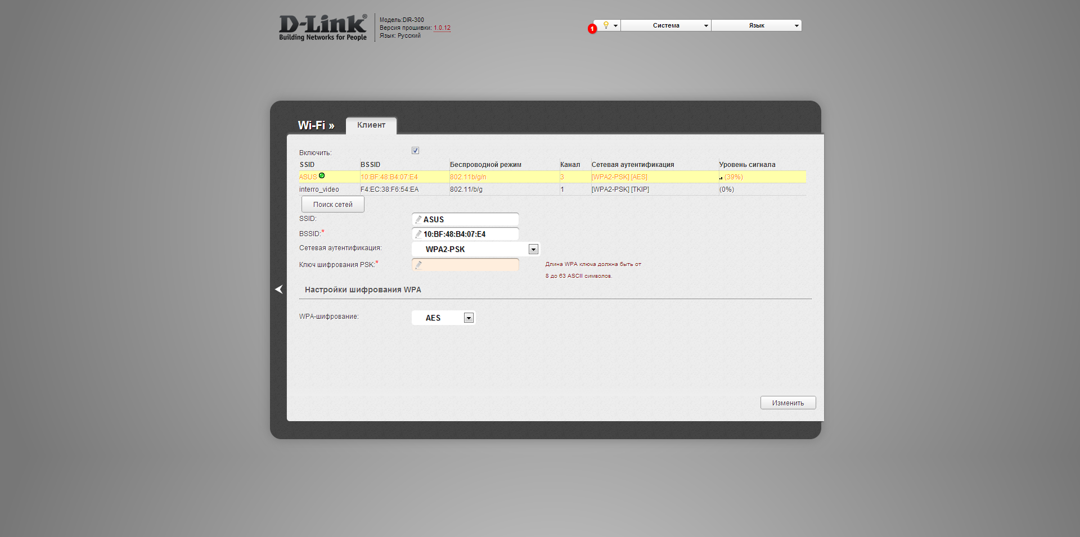Click the Изменить button

pos(788,403)
